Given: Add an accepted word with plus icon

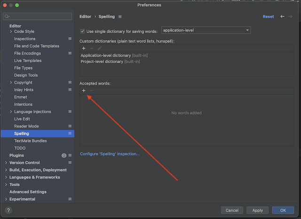Looking at the screenshot, I should (x=84, y=90).
